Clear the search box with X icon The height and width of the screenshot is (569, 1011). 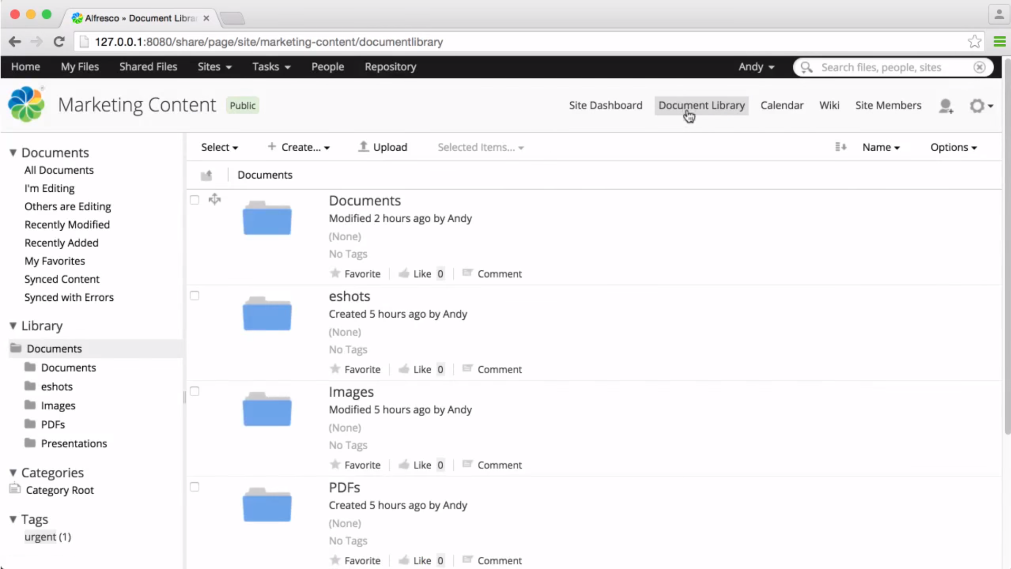(x=979, y=67)
